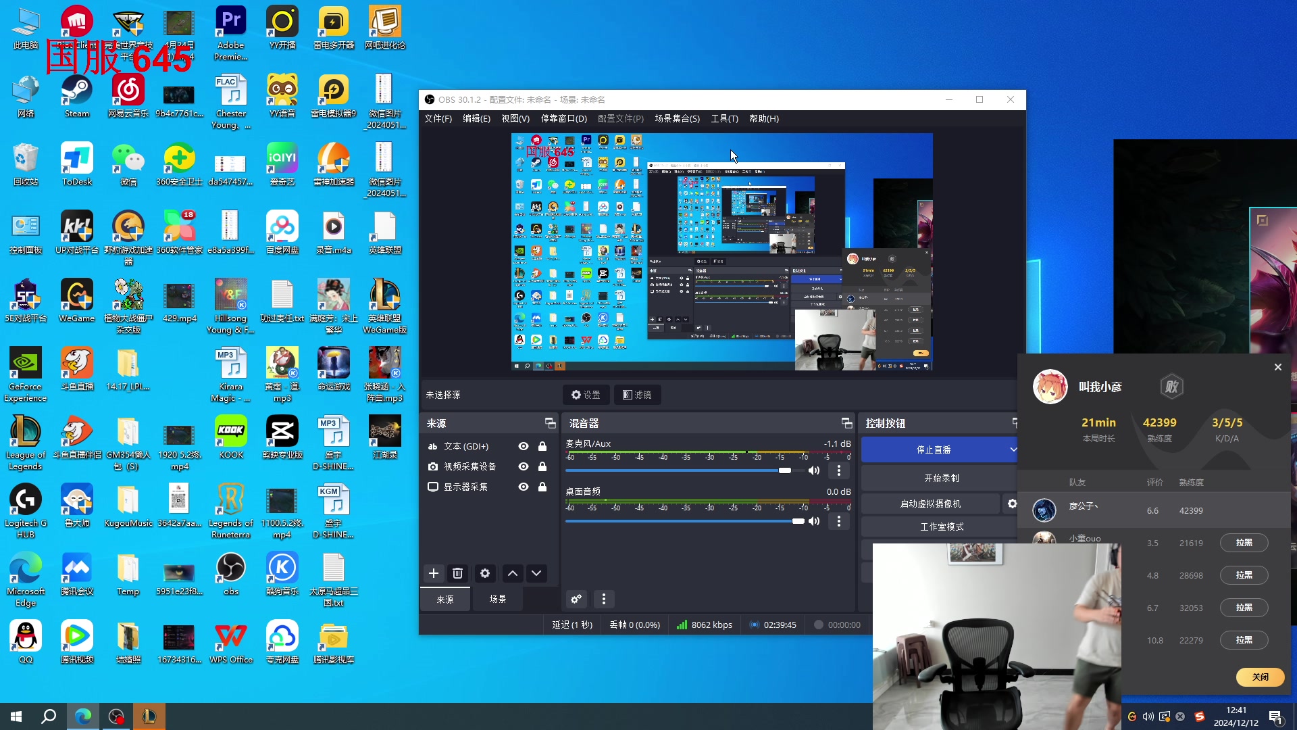
Task: Switch to the 来源 tab
Action: point(445,599)
